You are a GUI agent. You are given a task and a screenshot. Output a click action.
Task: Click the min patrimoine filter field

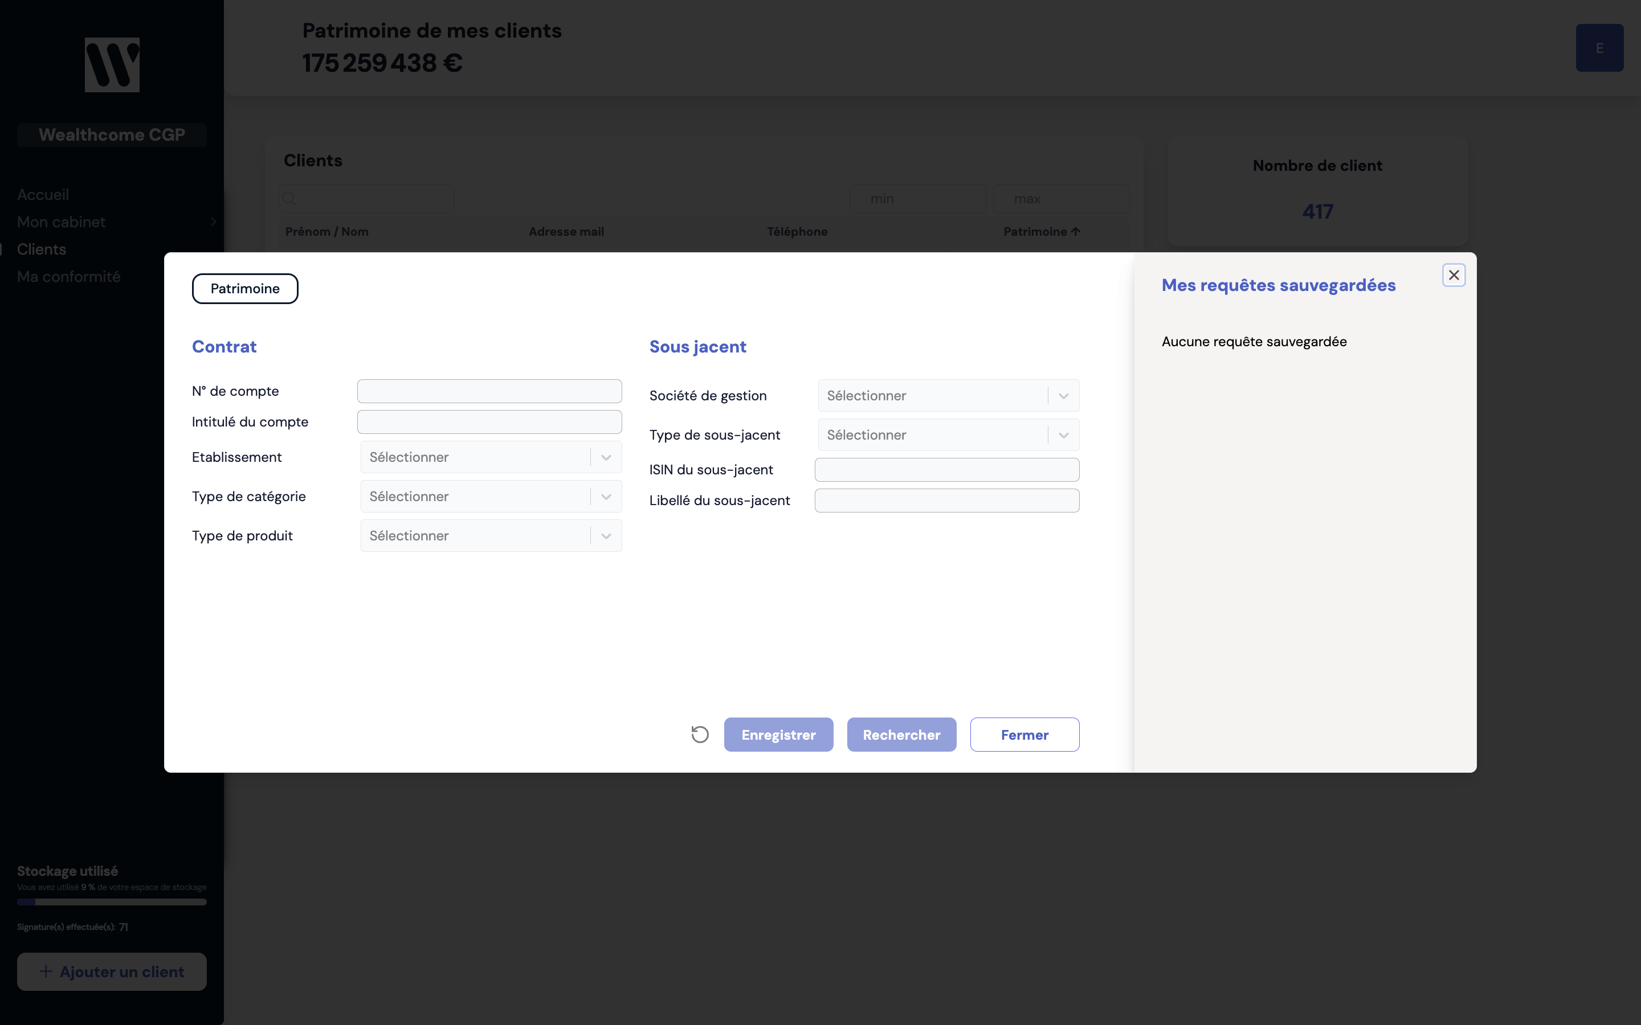tap(917, 199)
